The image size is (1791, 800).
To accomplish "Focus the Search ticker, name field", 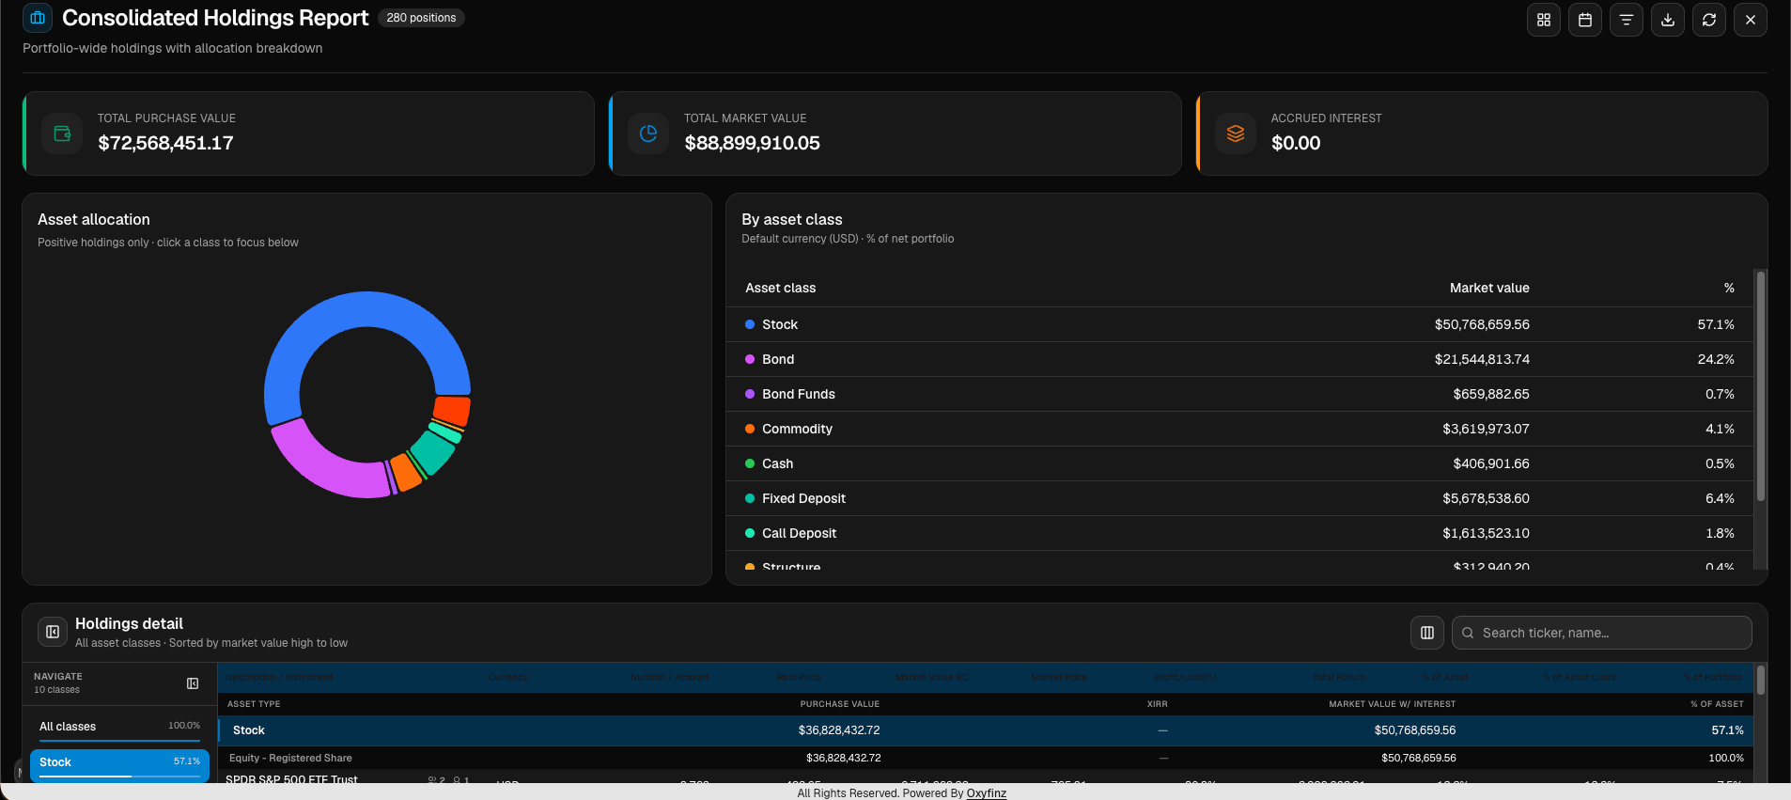I will point(1602,633).
